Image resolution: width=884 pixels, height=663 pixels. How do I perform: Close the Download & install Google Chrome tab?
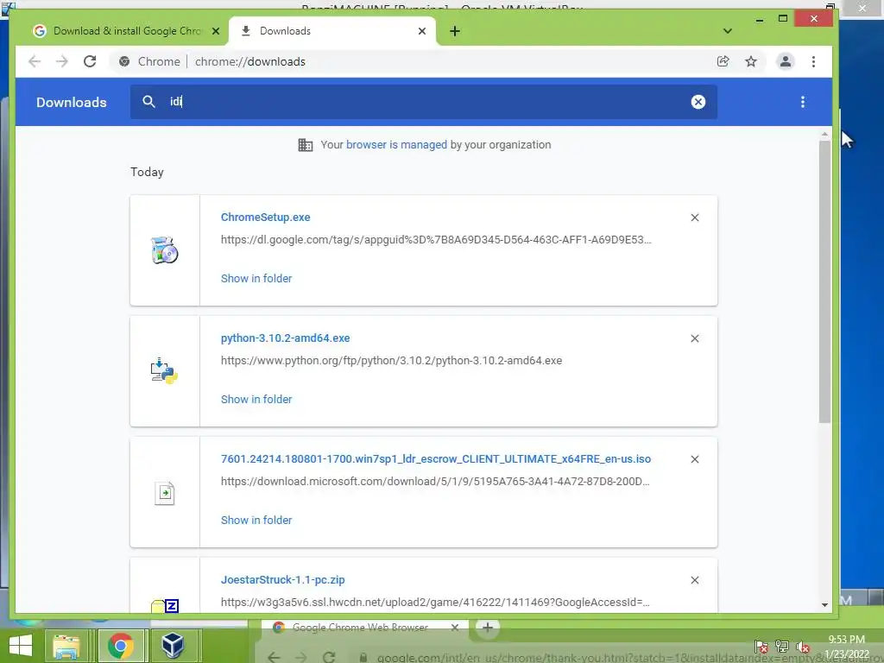(215, 31)
